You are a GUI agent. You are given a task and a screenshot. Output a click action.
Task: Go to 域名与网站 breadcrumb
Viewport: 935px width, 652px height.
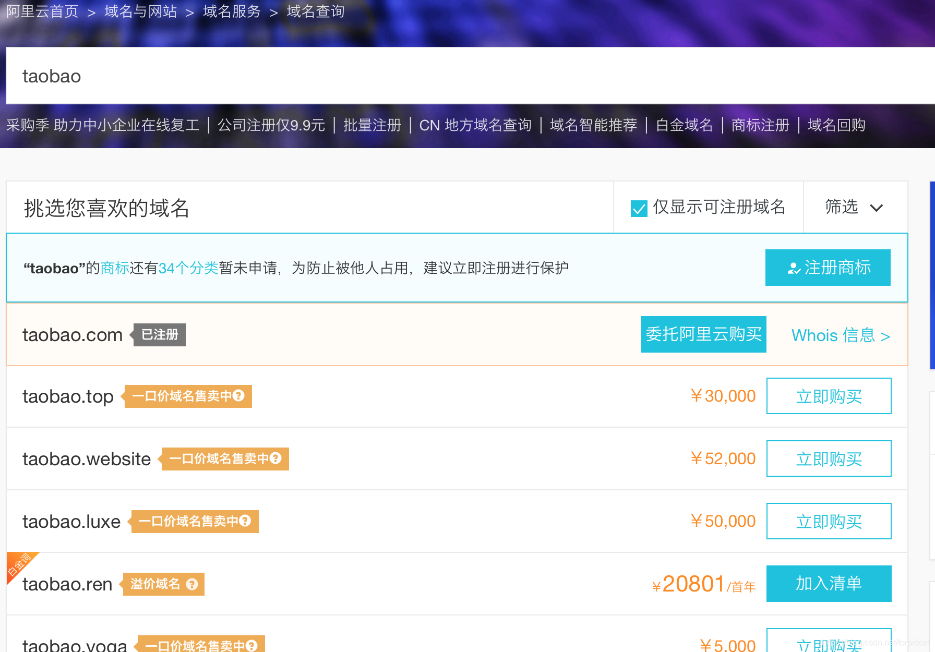click(x=140, y=11)
